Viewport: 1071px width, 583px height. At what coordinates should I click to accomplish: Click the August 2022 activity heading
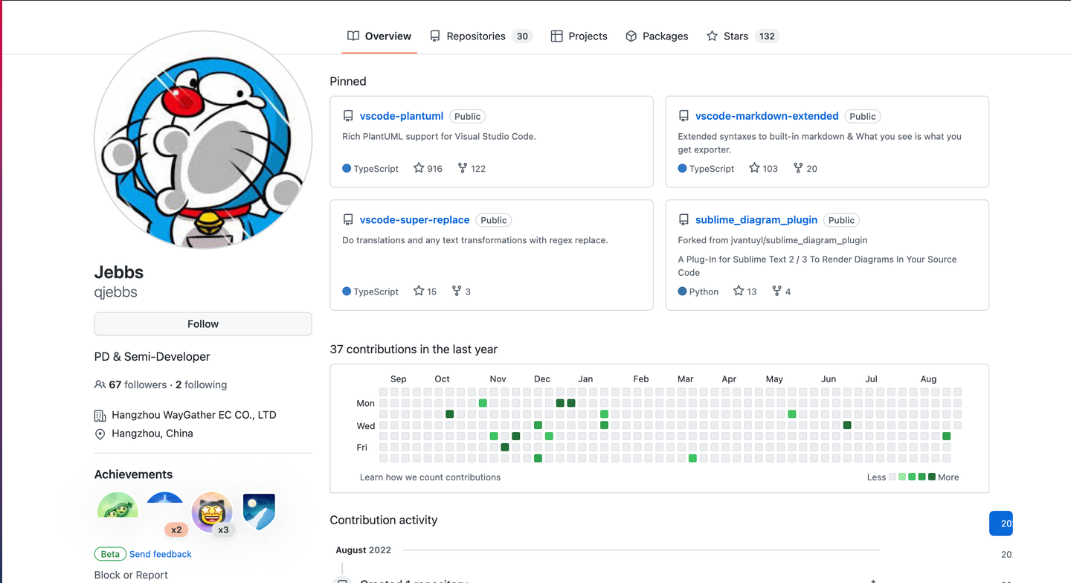pos(363,550)
